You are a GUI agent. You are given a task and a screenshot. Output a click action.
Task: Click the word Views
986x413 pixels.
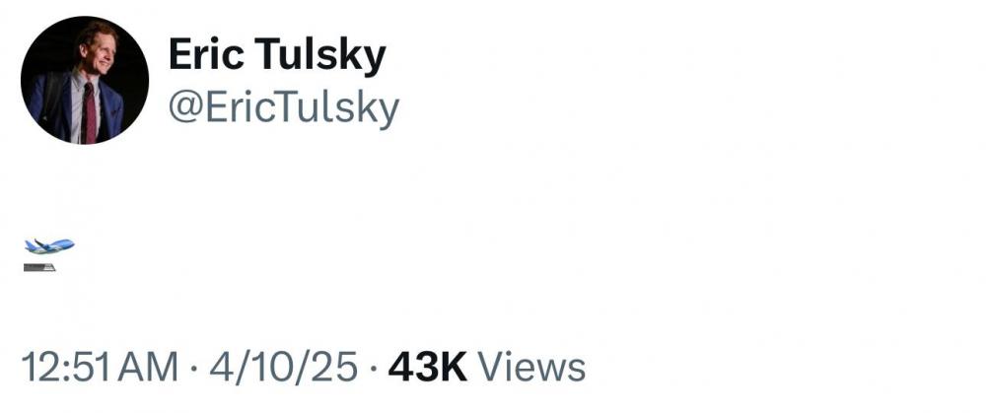click(531, 368)
